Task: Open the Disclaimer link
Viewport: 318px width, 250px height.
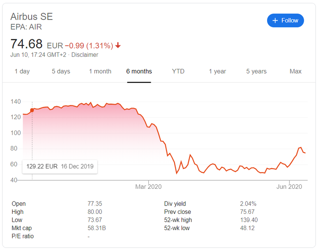Action: coord(85,55)
